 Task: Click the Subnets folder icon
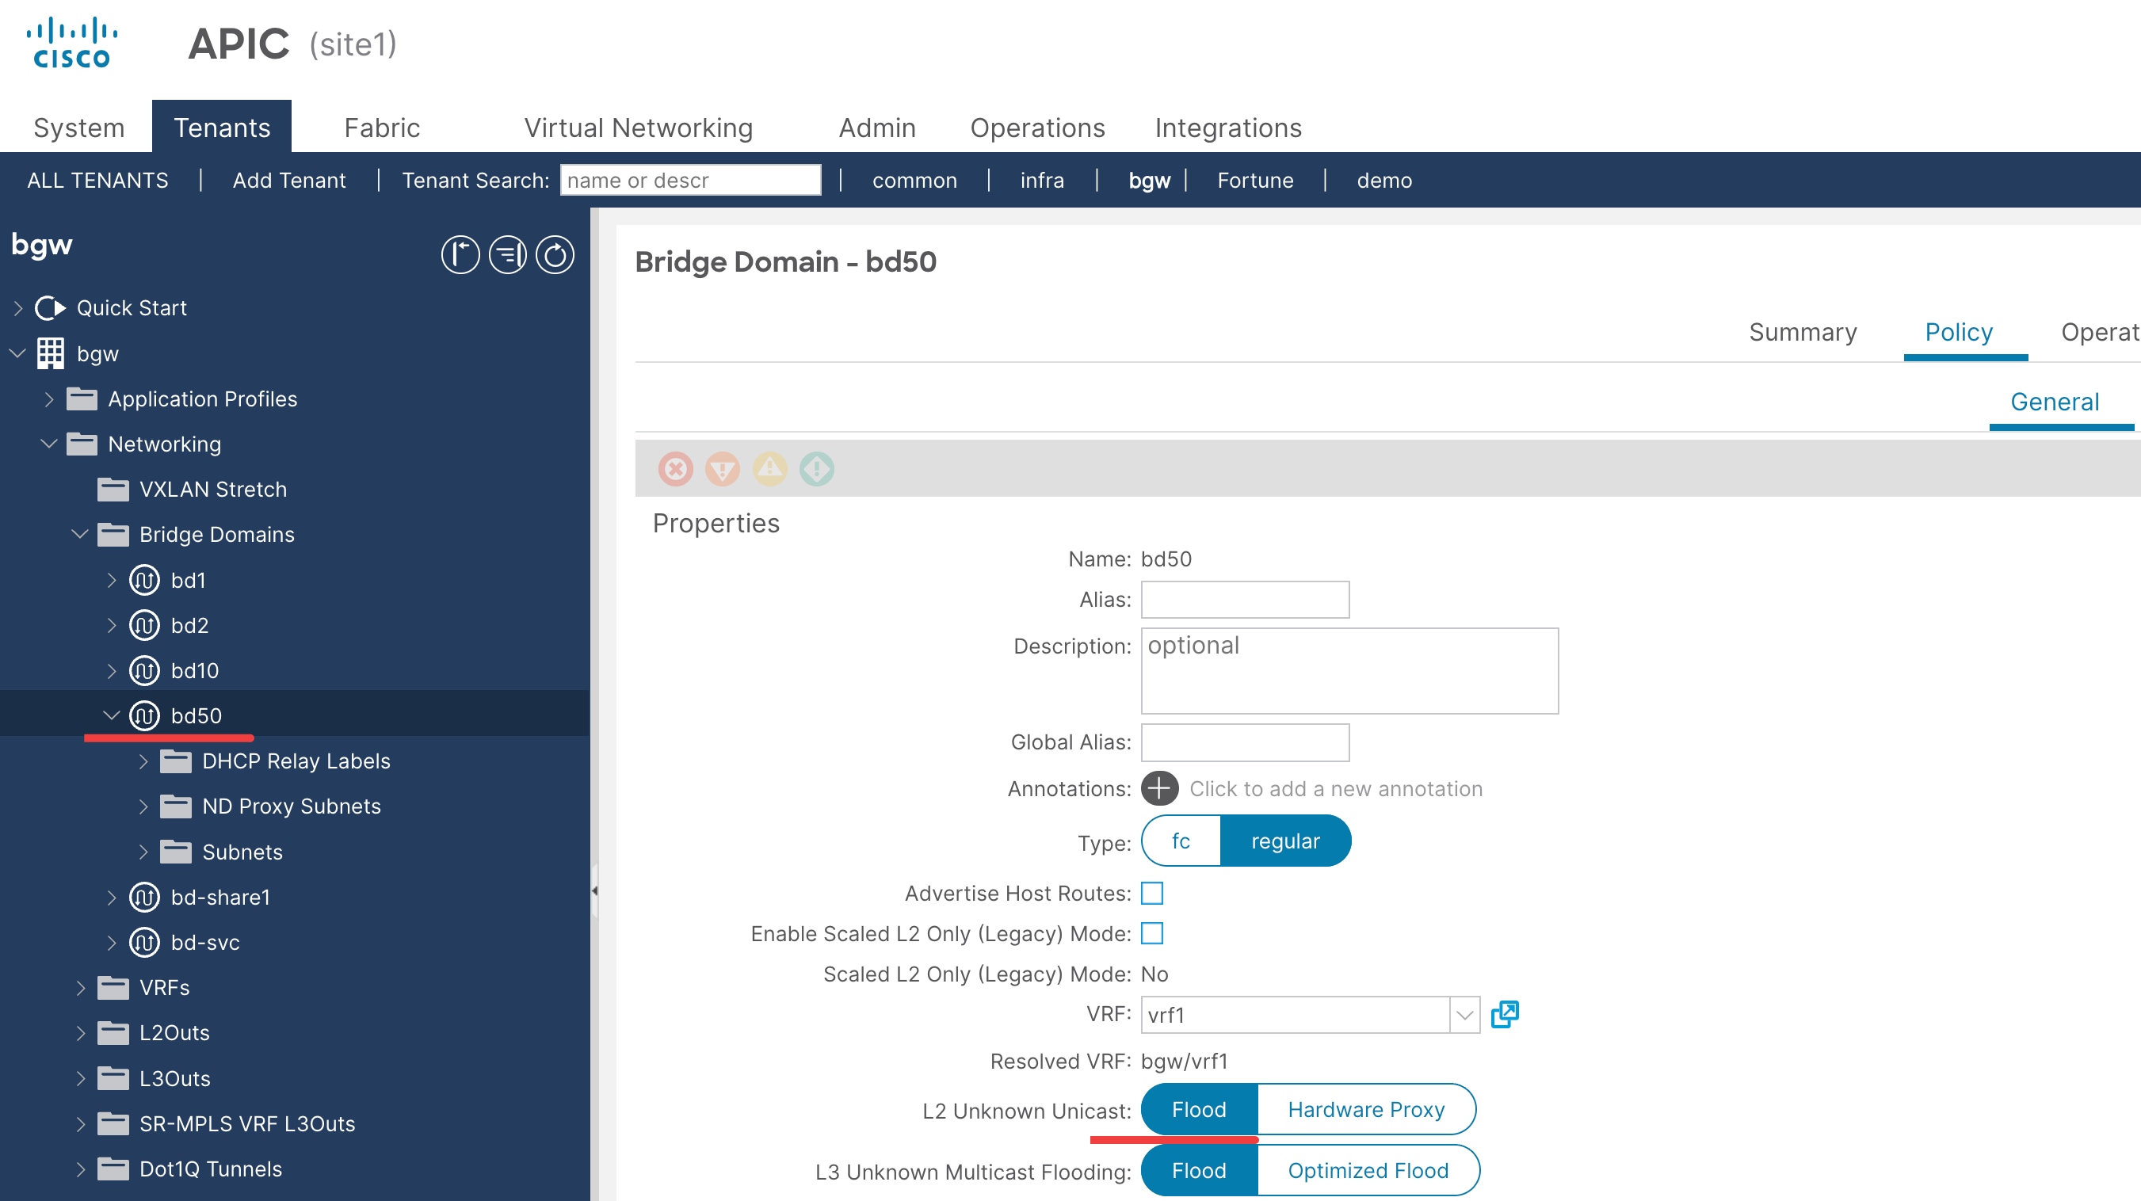click(175, 852)
